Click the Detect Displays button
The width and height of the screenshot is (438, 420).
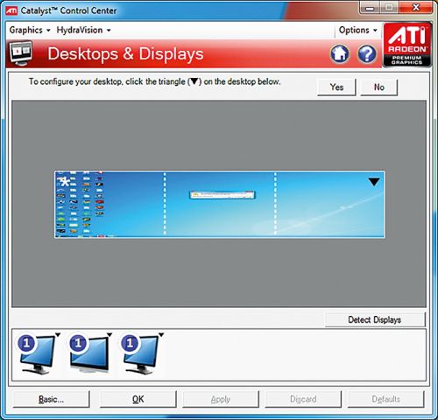(375, 319)
